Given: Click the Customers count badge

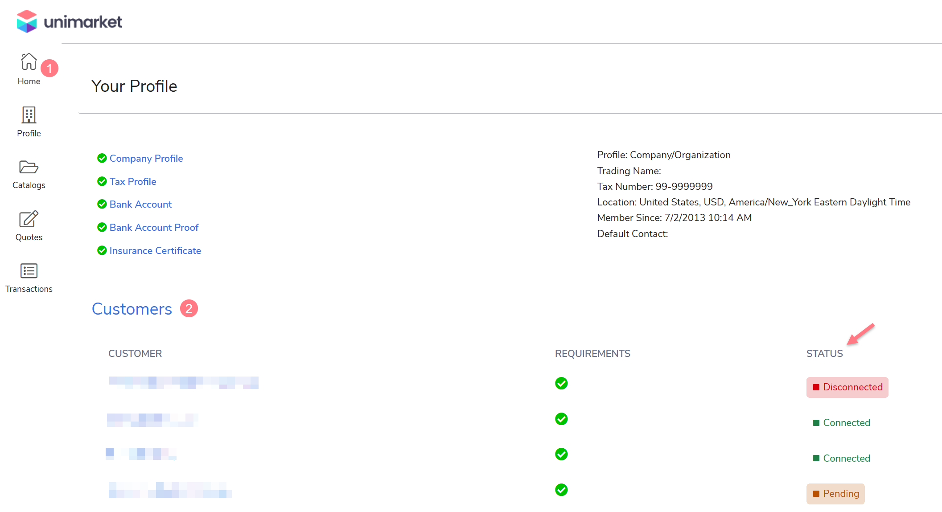Looking at the screenshot, I should coord(189,308).
